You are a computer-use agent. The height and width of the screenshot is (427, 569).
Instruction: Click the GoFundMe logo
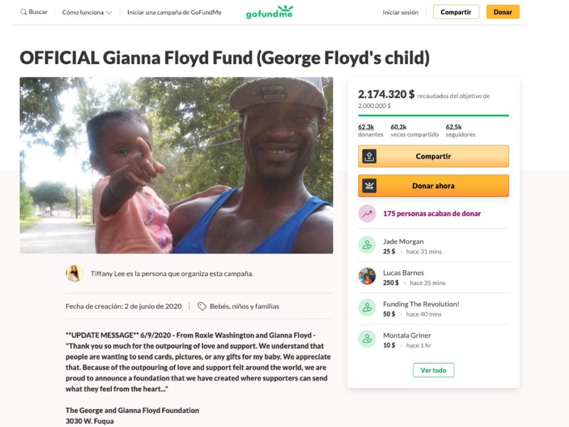pos(269,12)
